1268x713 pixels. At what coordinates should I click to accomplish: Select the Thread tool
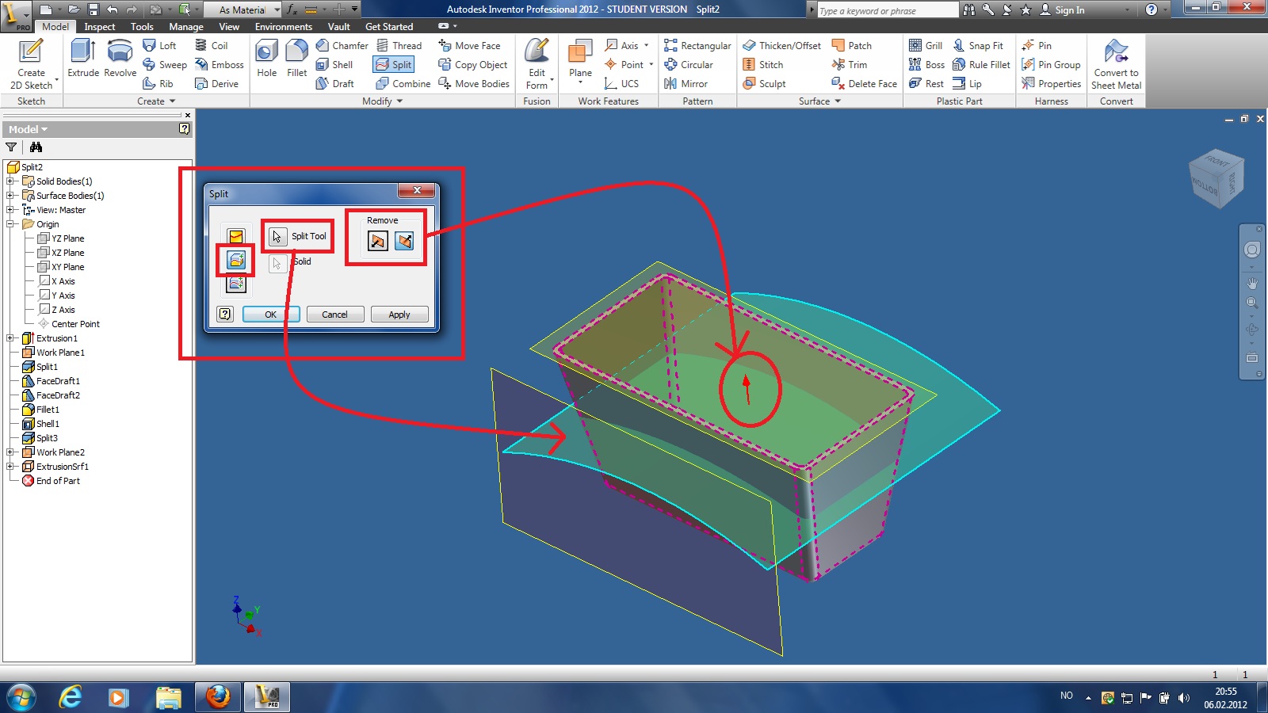pos(399,46)
